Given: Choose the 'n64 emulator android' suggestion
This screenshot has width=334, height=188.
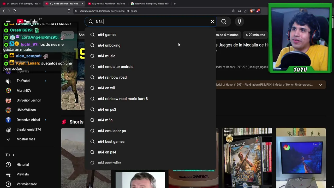Looking at the screenshot, I should (x=150, y=67).
